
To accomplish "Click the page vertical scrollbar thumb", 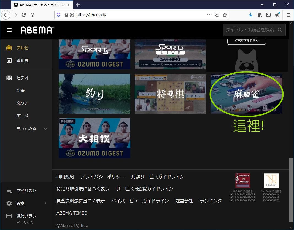I will (x=291, y=190).
